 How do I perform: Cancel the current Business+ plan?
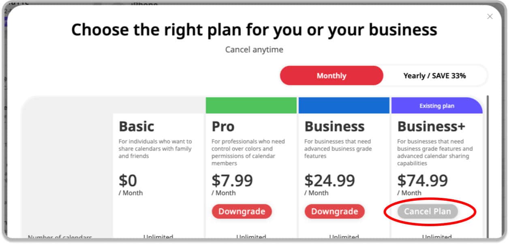click(x=427, y=211)
